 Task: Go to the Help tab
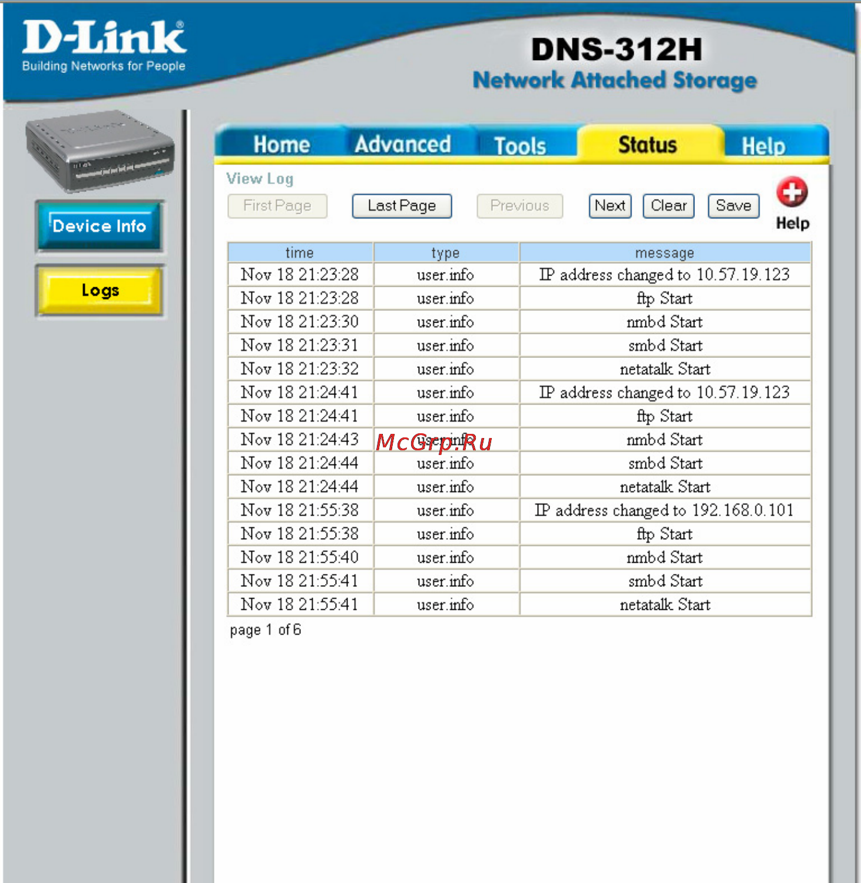pyautogui.click(x=763, y=145)
